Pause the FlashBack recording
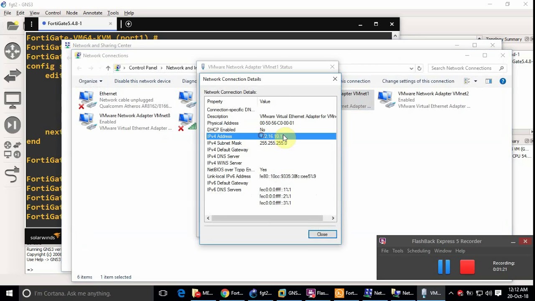Viewport: 535px width, 301px height. pos(444,267)
